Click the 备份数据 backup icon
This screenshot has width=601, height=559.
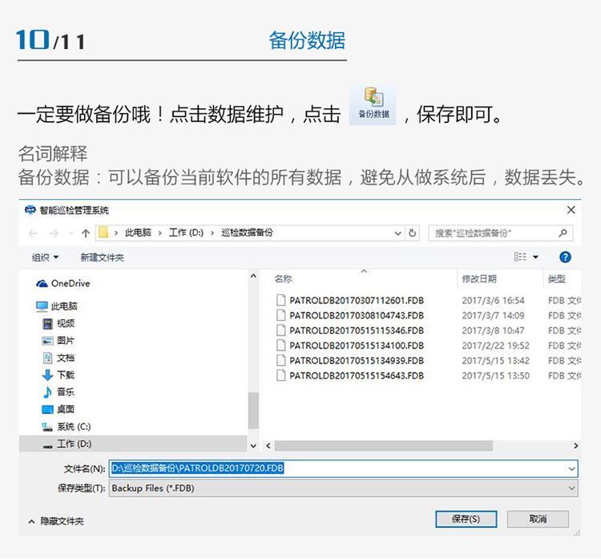pyautogui.click(x=373, y=104)
